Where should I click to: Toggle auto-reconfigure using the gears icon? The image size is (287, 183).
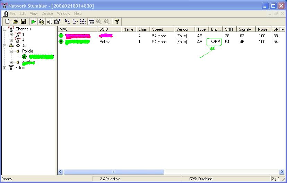point(41,22)
